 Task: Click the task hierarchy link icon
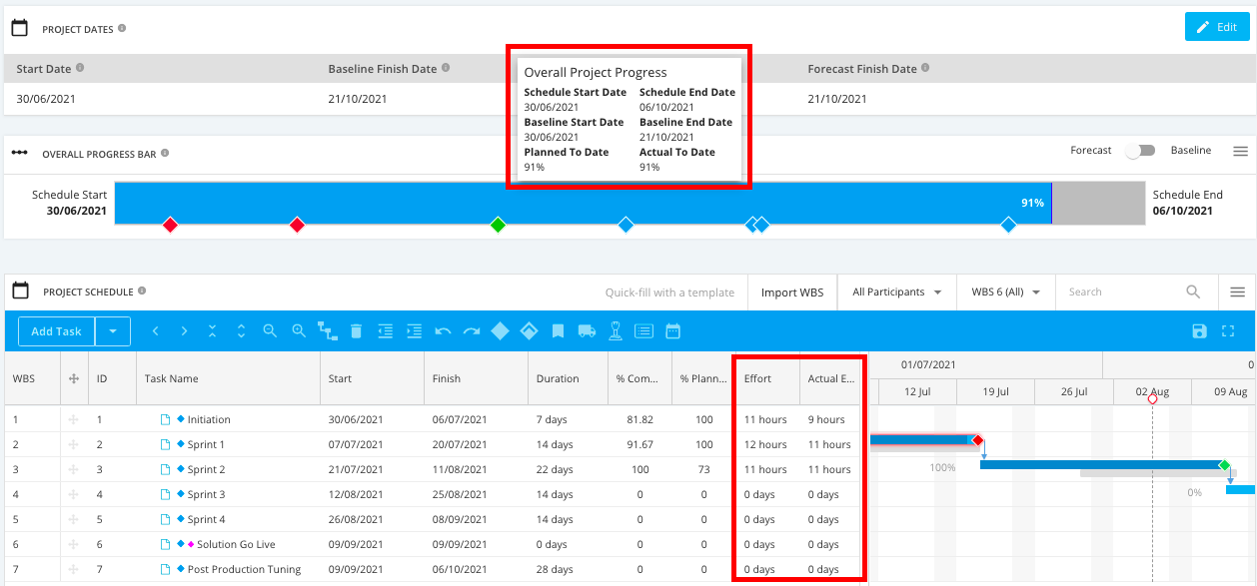pyautogui.click(x=327, y=330)
